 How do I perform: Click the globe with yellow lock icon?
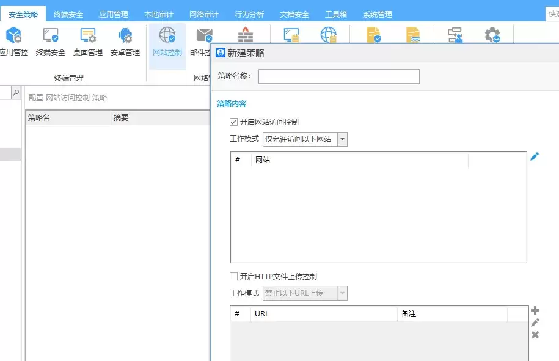click(x=328, y=35)
